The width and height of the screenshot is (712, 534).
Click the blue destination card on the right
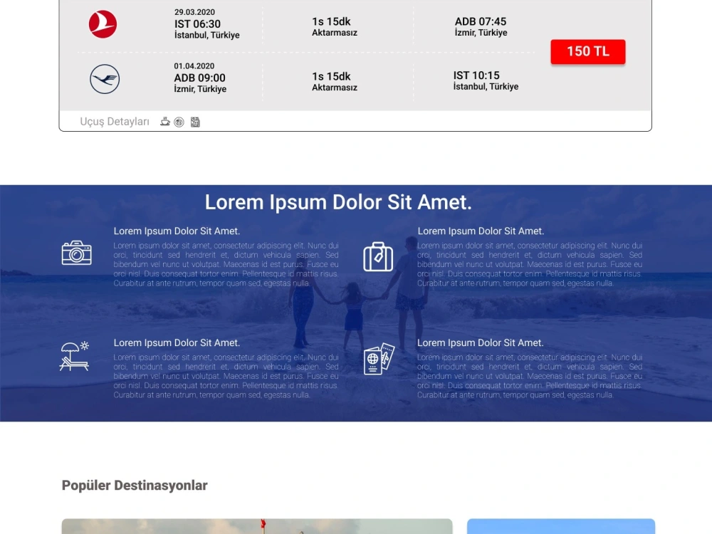point(561,527)
